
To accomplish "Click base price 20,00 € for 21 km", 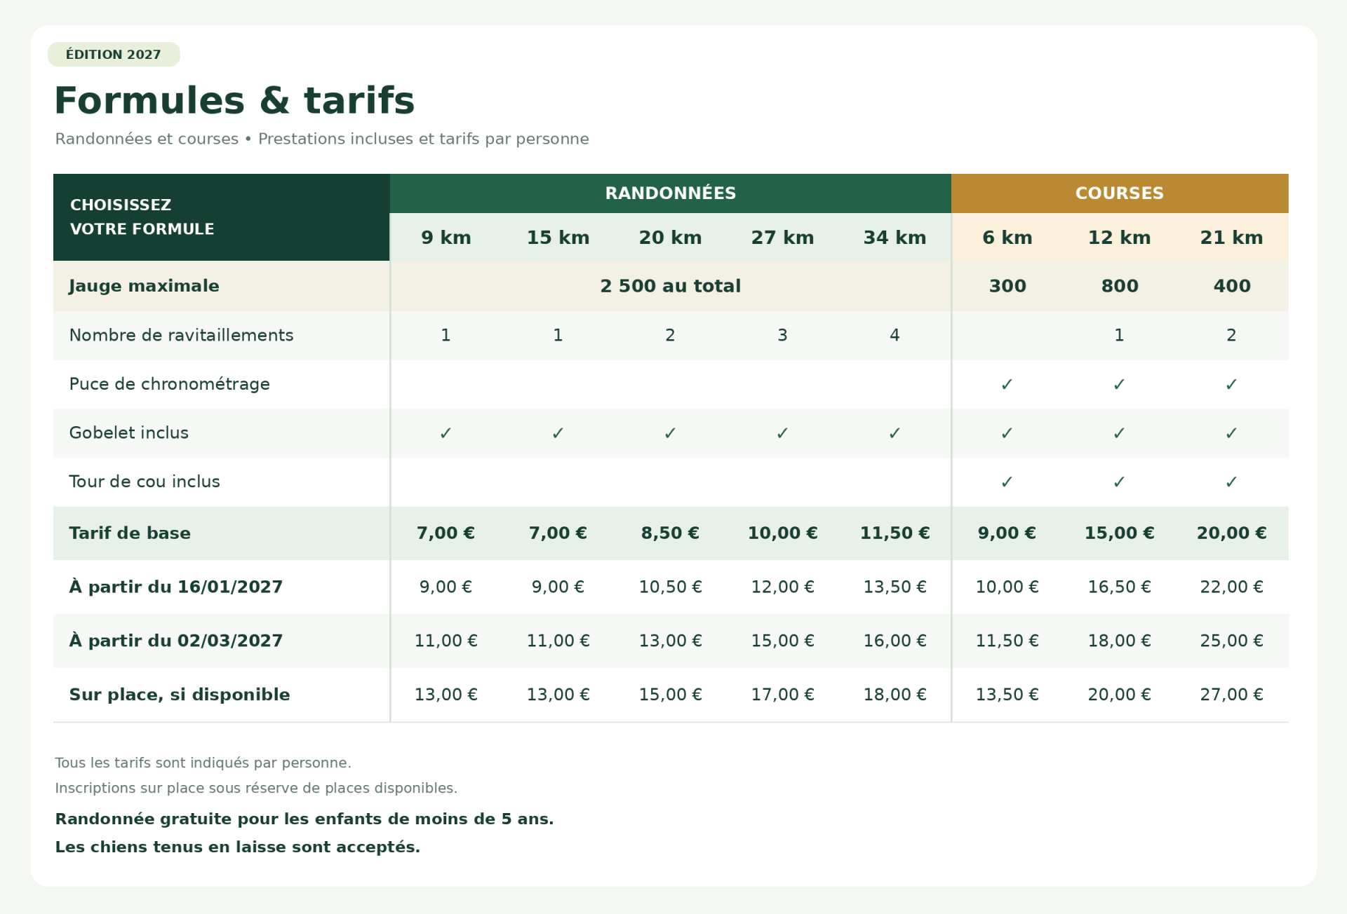I will pos(1231,533).
